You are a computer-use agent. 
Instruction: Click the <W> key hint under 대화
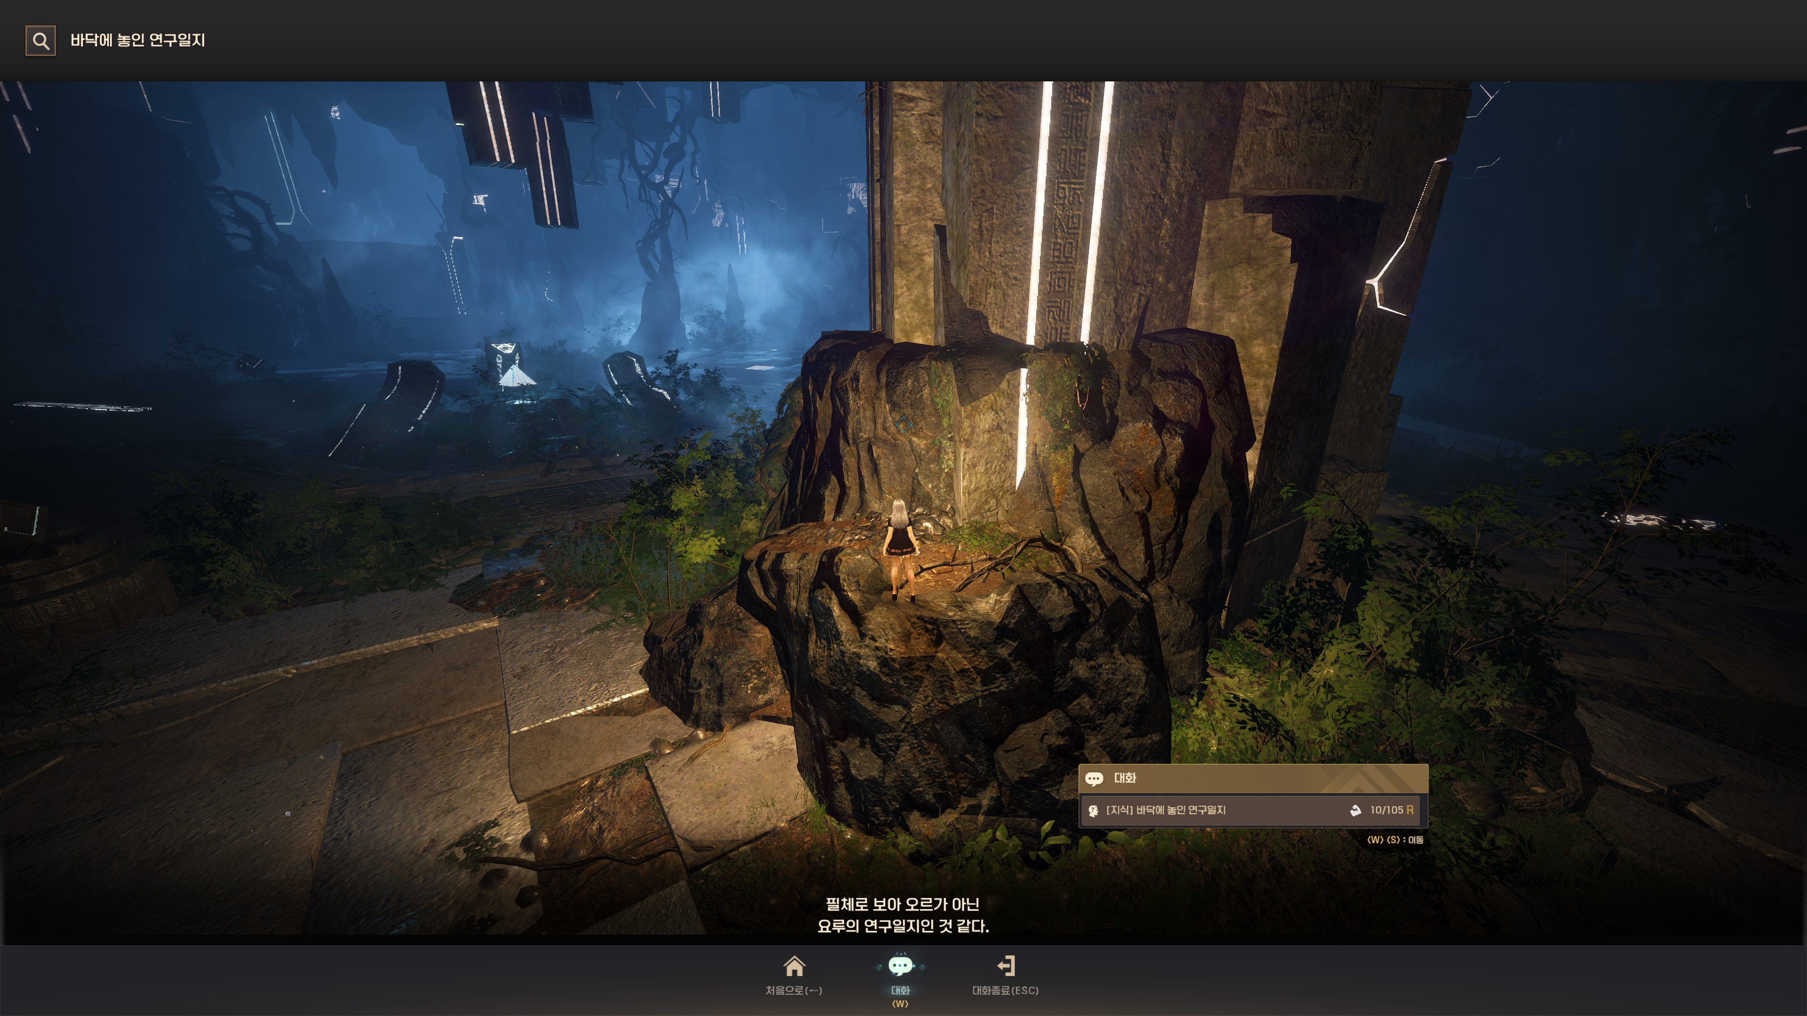click(x=900, y=1004)
